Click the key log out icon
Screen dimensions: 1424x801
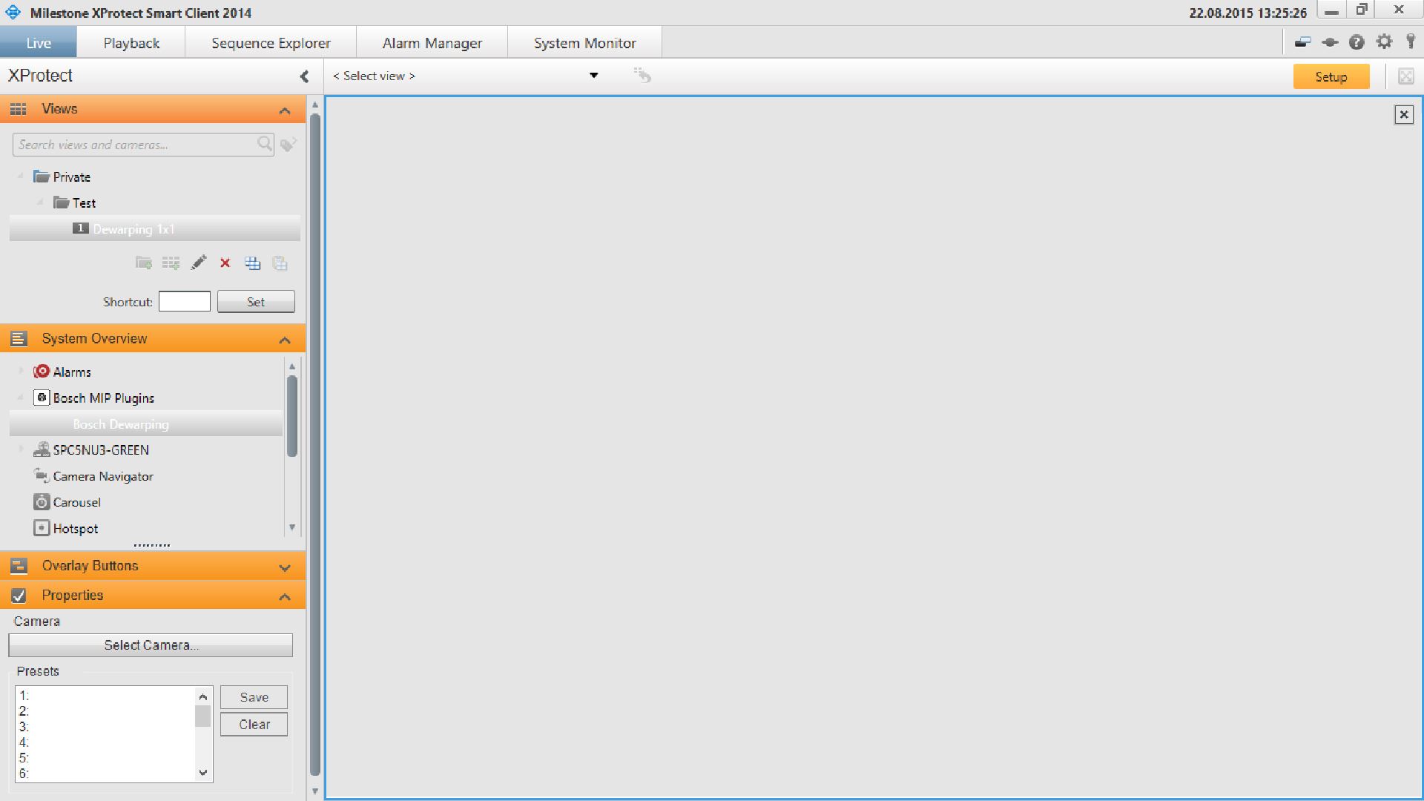[x=1411, y=42]
